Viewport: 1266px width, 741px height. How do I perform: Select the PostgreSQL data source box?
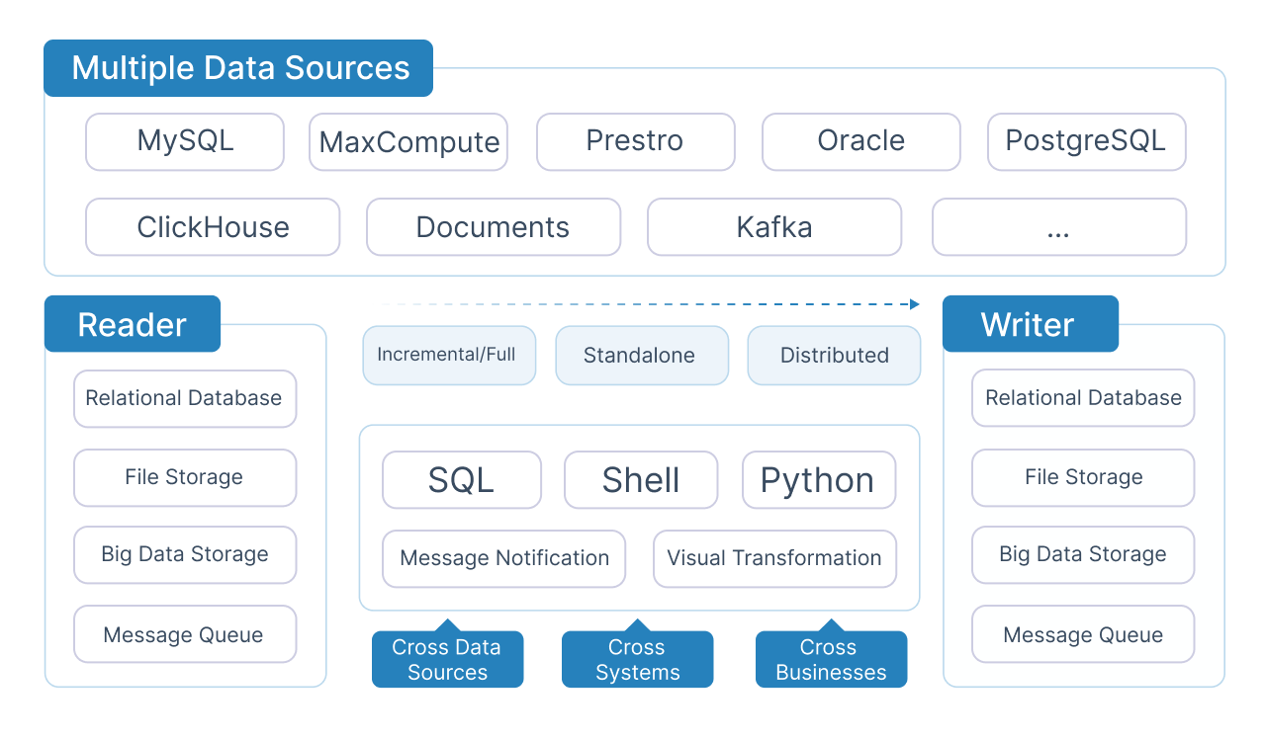coord(1086,141)
